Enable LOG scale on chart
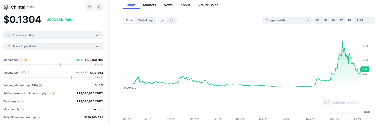This screenshot has width=377, height=124. 360,20
